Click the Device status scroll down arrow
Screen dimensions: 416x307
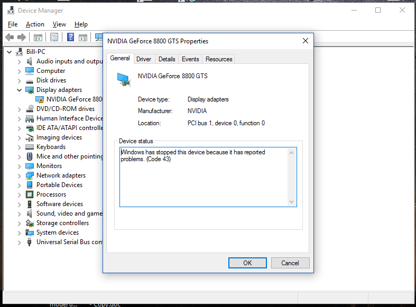tap(292, 202)
